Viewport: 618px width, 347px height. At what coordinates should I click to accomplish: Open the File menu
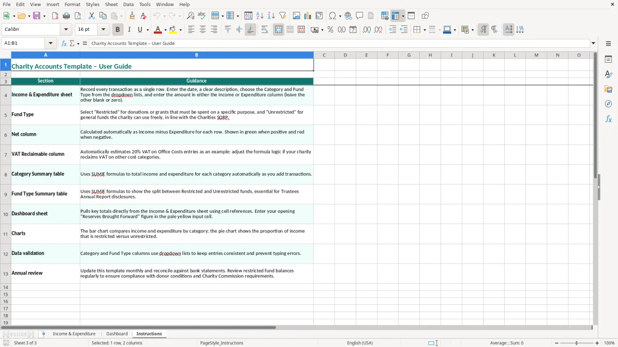(x=6, y=4)
